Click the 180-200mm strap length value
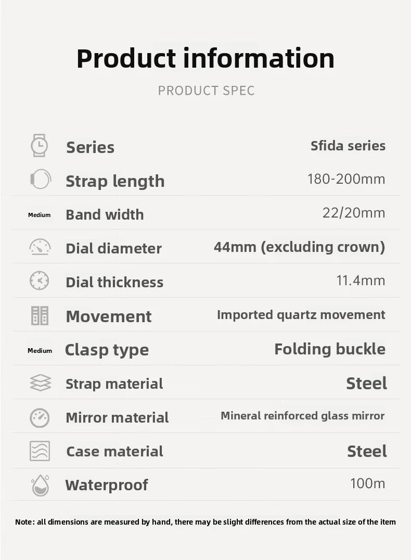Screen dimensions: 411x560 [346, 179]
